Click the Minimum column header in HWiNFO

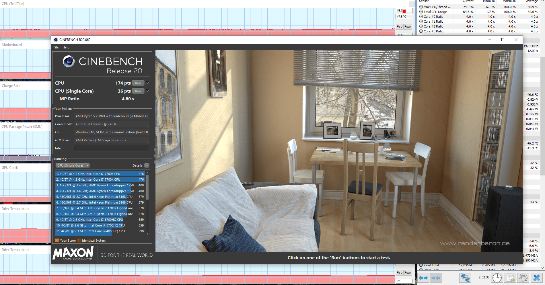click(489, 1)
